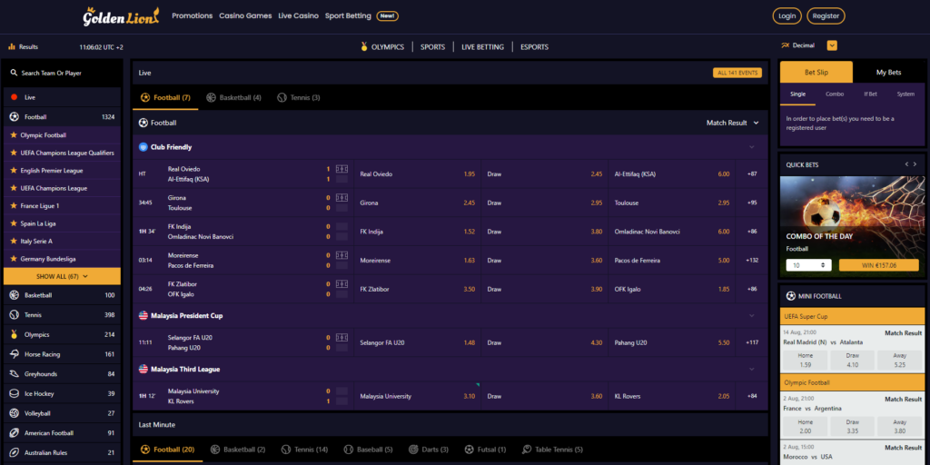Click the Decimal odds format icon
Screen dimensions: 930x465
[x=786, y=45]
